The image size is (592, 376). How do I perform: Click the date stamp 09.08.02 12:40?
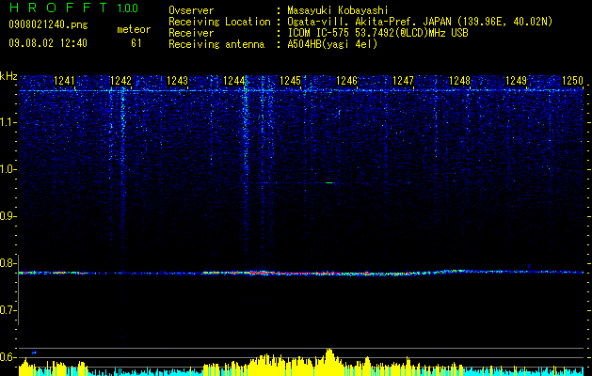point(48,43)
